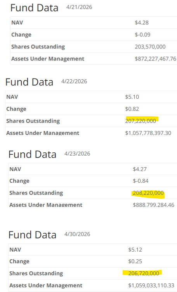Select the 4/21/2026 date label
The image size is (177, 292).
[x=79, y=7]
